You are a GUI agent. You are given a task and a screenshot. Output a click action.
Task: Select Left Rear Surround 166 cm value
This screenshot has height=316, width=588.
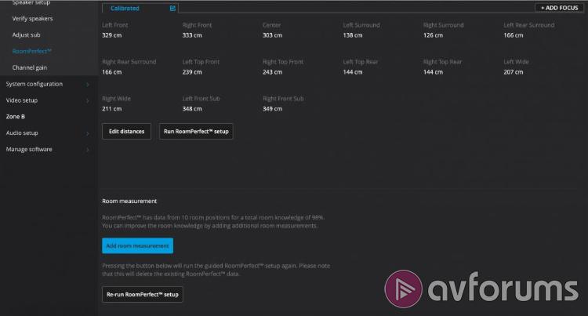tap(514, 35)
